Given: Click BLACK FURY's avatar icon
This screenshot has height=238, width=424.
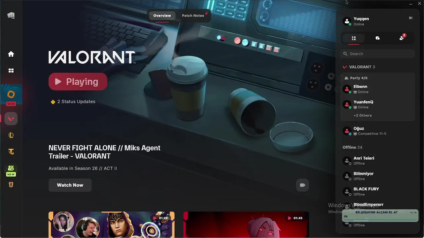Looking at the screenshot, I should [x=347, y=192].
